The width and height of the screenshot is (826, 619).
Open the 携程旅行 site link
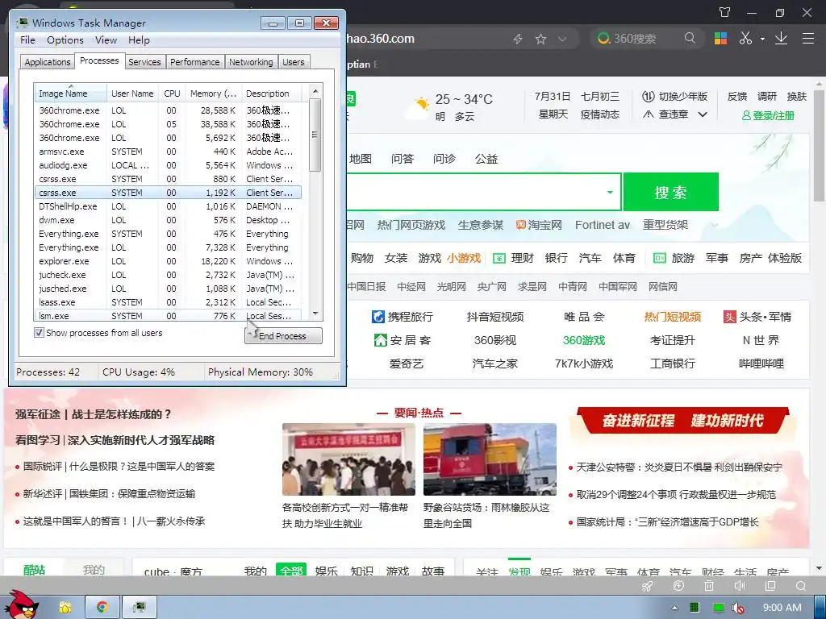[403, 317]
